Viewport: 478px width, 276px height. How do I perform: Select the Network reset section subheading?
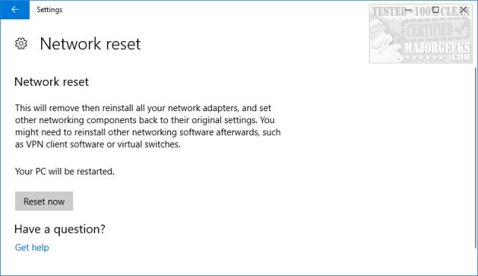pyautogui.click(x=52, y=81)
